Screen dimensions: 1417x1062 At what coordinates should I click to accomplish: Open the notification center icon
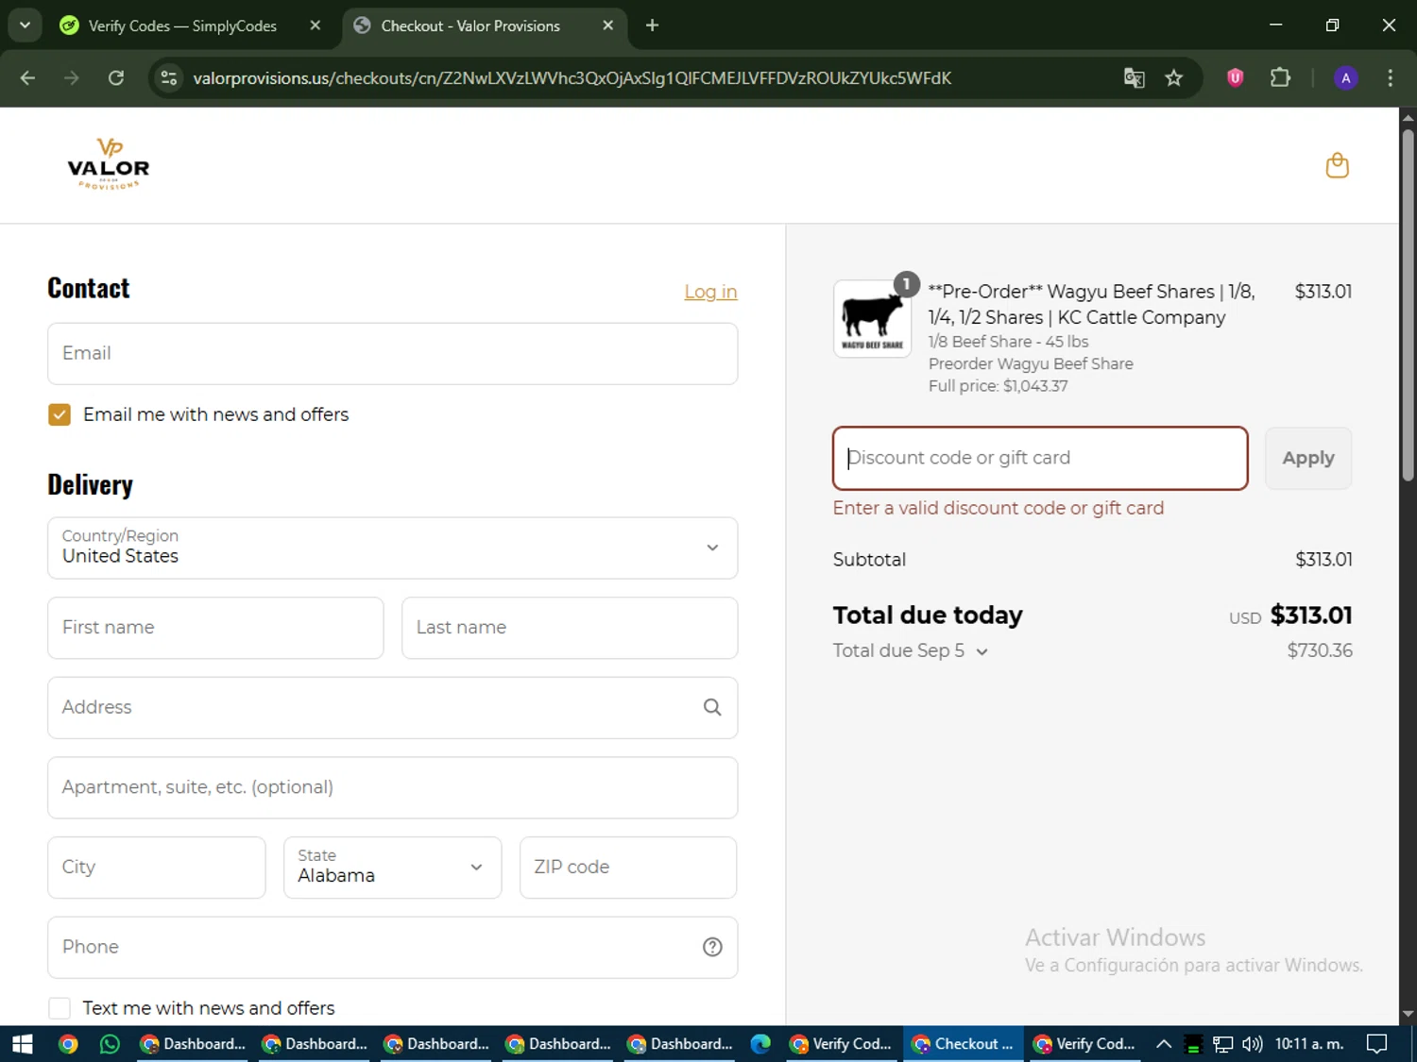[x=1377, y=1043]
